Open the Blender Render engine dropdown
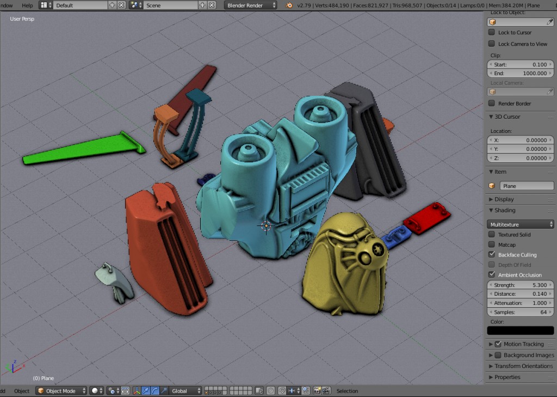Screen dimensions: 557x397 tap(250, 4)
